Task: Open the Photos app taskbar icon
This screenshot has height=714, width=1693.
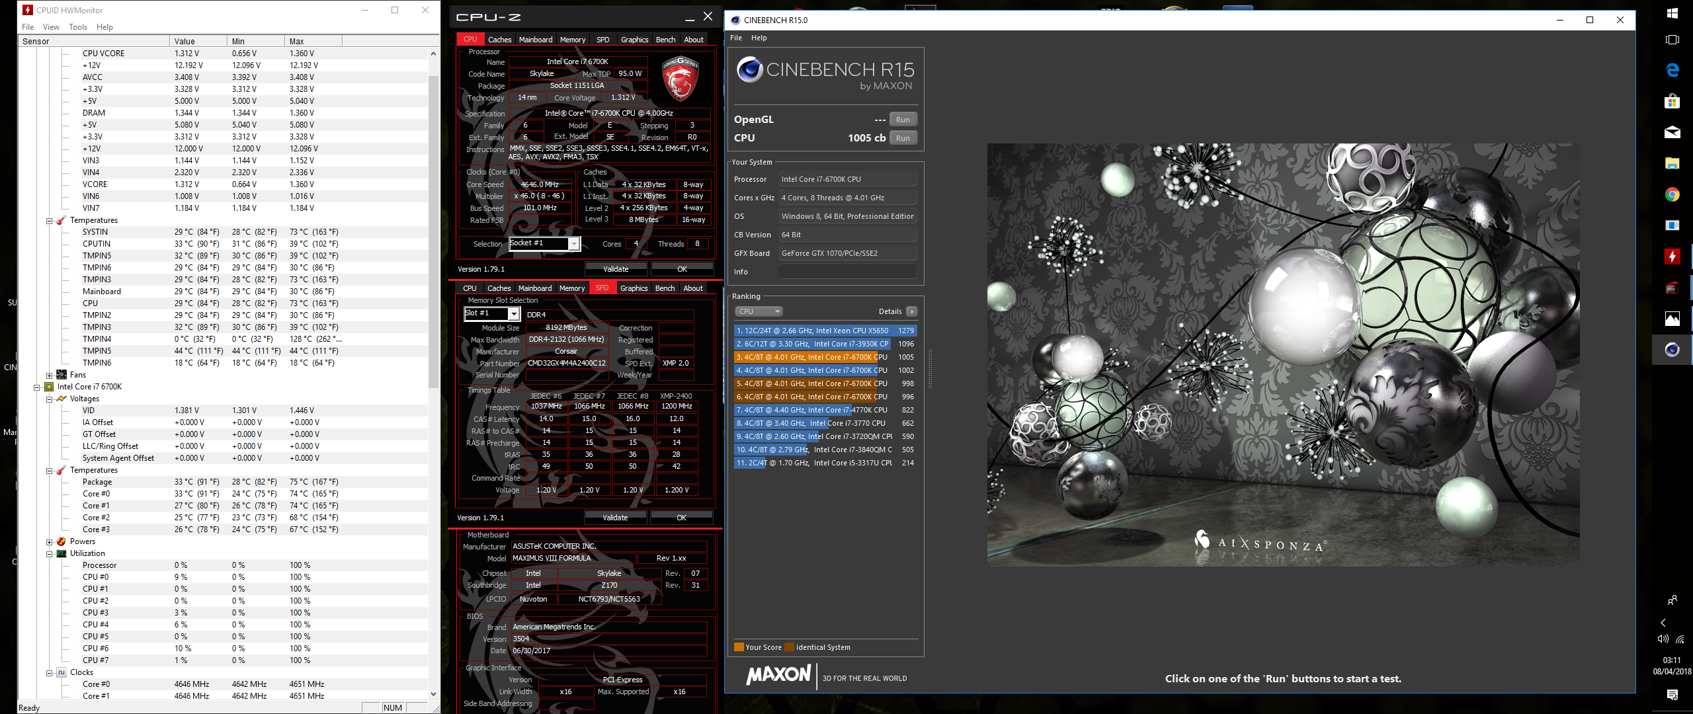Action: pyautogui.click(x=1672, y=319)
